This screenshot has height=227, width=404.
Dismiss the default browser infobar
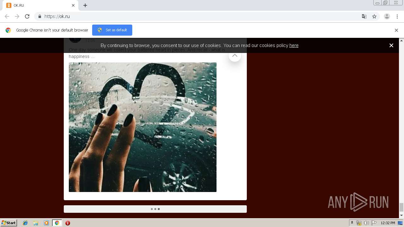(396, 30)
